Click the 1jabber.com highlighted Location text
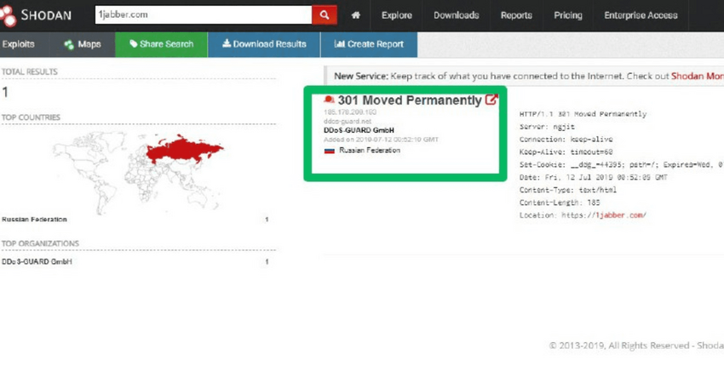Viewport: 724px width, 383px height. 621,215
